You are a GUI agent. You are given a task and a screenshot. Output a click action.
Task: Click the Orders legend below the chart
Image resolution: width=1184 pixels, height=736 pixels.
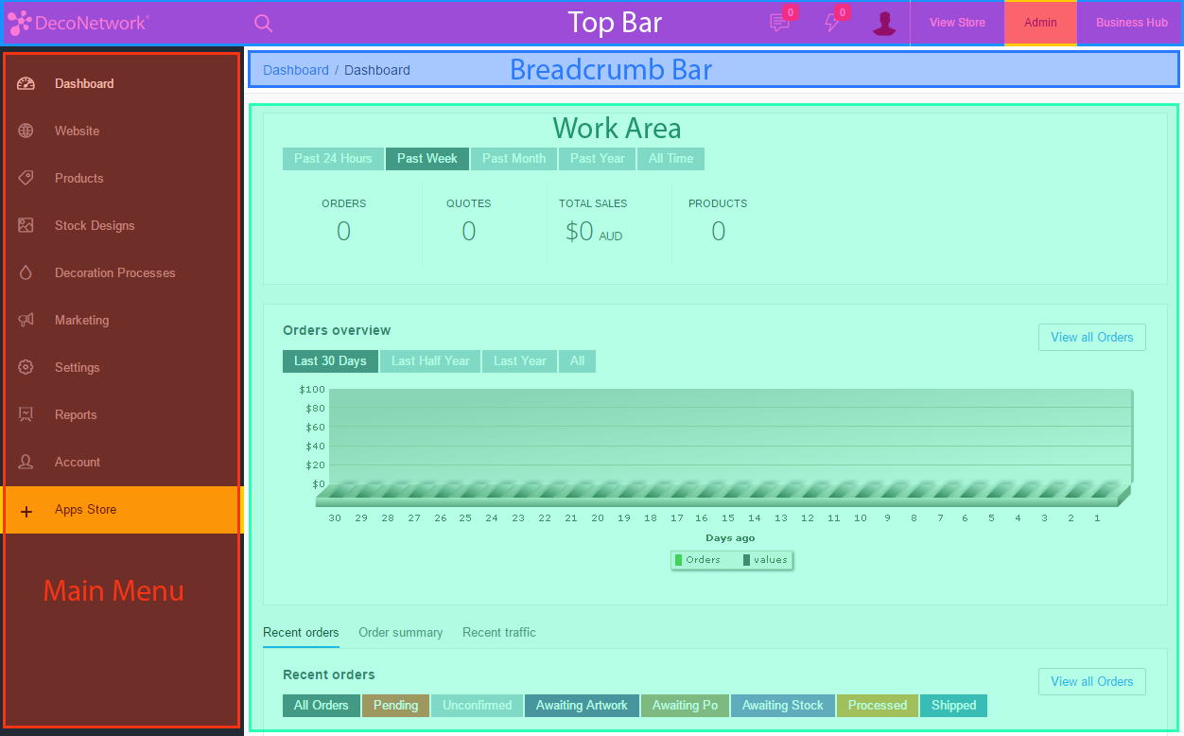coord(700,559)
